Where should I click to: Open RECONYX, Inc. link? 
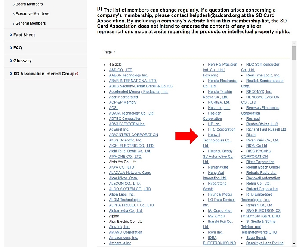[259, 91]
